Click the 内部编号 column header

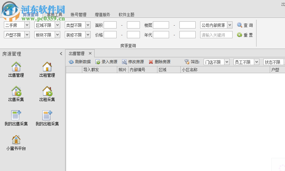click(143, 70)
